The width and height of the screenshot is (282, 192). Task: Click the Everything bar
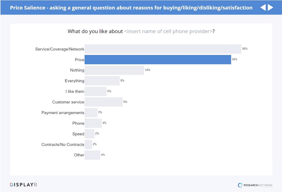pos(102,81)
